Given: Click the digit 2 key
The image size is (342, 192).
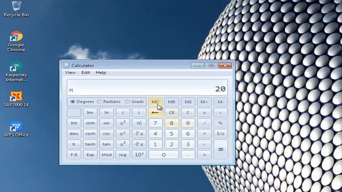Looking at the screenshot, I should pyautogui.click(x=172, y=144).
